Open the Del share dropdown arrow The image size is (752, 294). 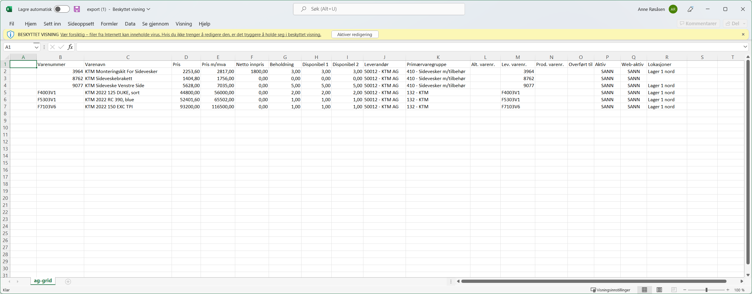[744, 23]
